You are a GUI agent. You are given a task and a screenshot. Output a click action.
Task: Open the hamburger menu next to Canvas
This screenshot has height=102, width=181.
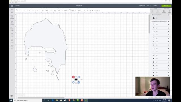[12, 6]
